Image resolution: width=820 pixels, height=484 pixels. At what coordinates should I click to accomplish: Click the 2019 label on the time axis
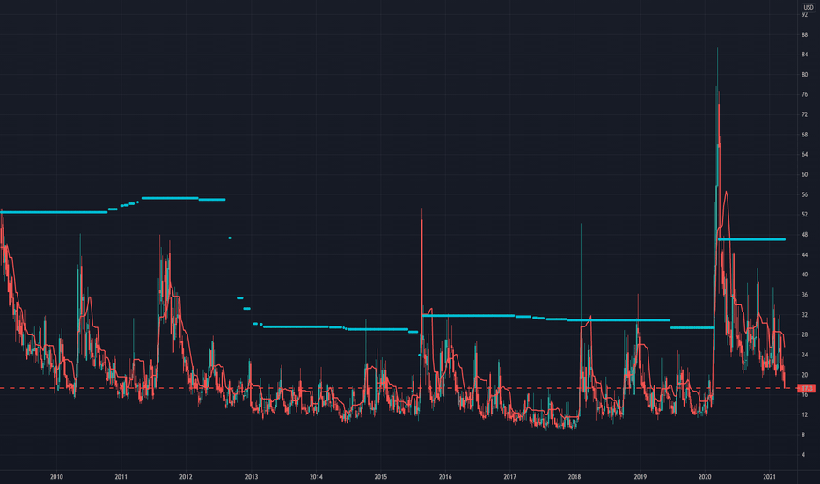pyautogui.click(x=641, y=477)
